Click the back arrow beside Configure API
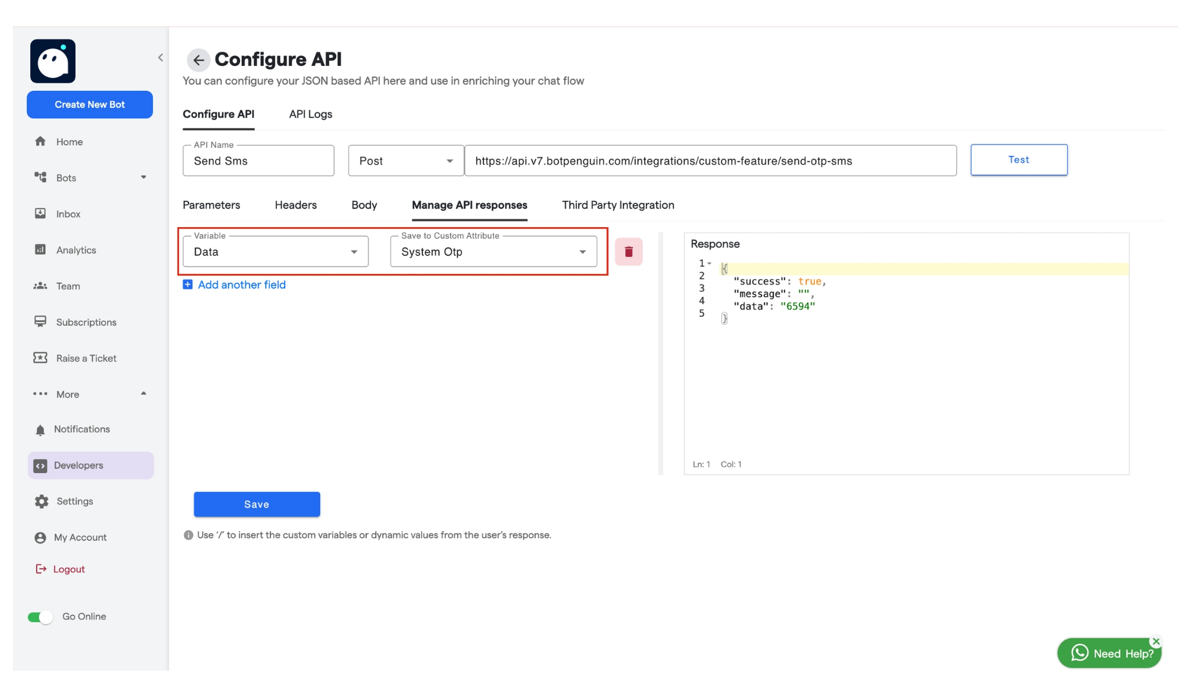Image resolution: width=1204 pixels, height=697 pixels. (x=198, y=60)
